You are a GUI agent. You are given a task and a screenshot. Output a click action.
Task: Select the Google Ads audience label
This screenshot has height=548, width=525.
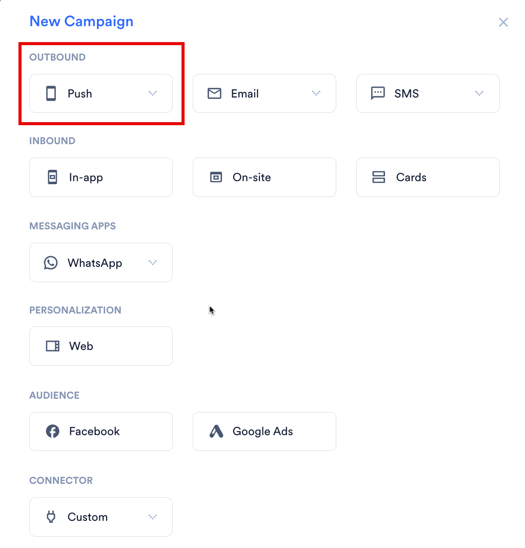click(262, 432)
